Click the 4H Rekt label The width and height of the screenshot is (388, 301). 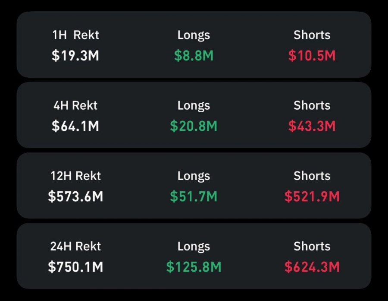[75, 105]
